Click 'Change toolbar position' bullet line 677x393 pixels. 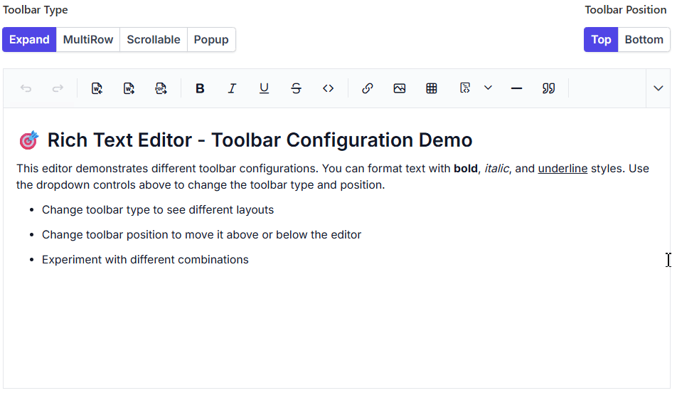(x=201, y=235)
